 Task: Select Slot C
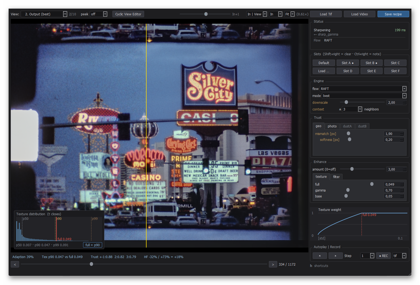click(x=395, y=63)
